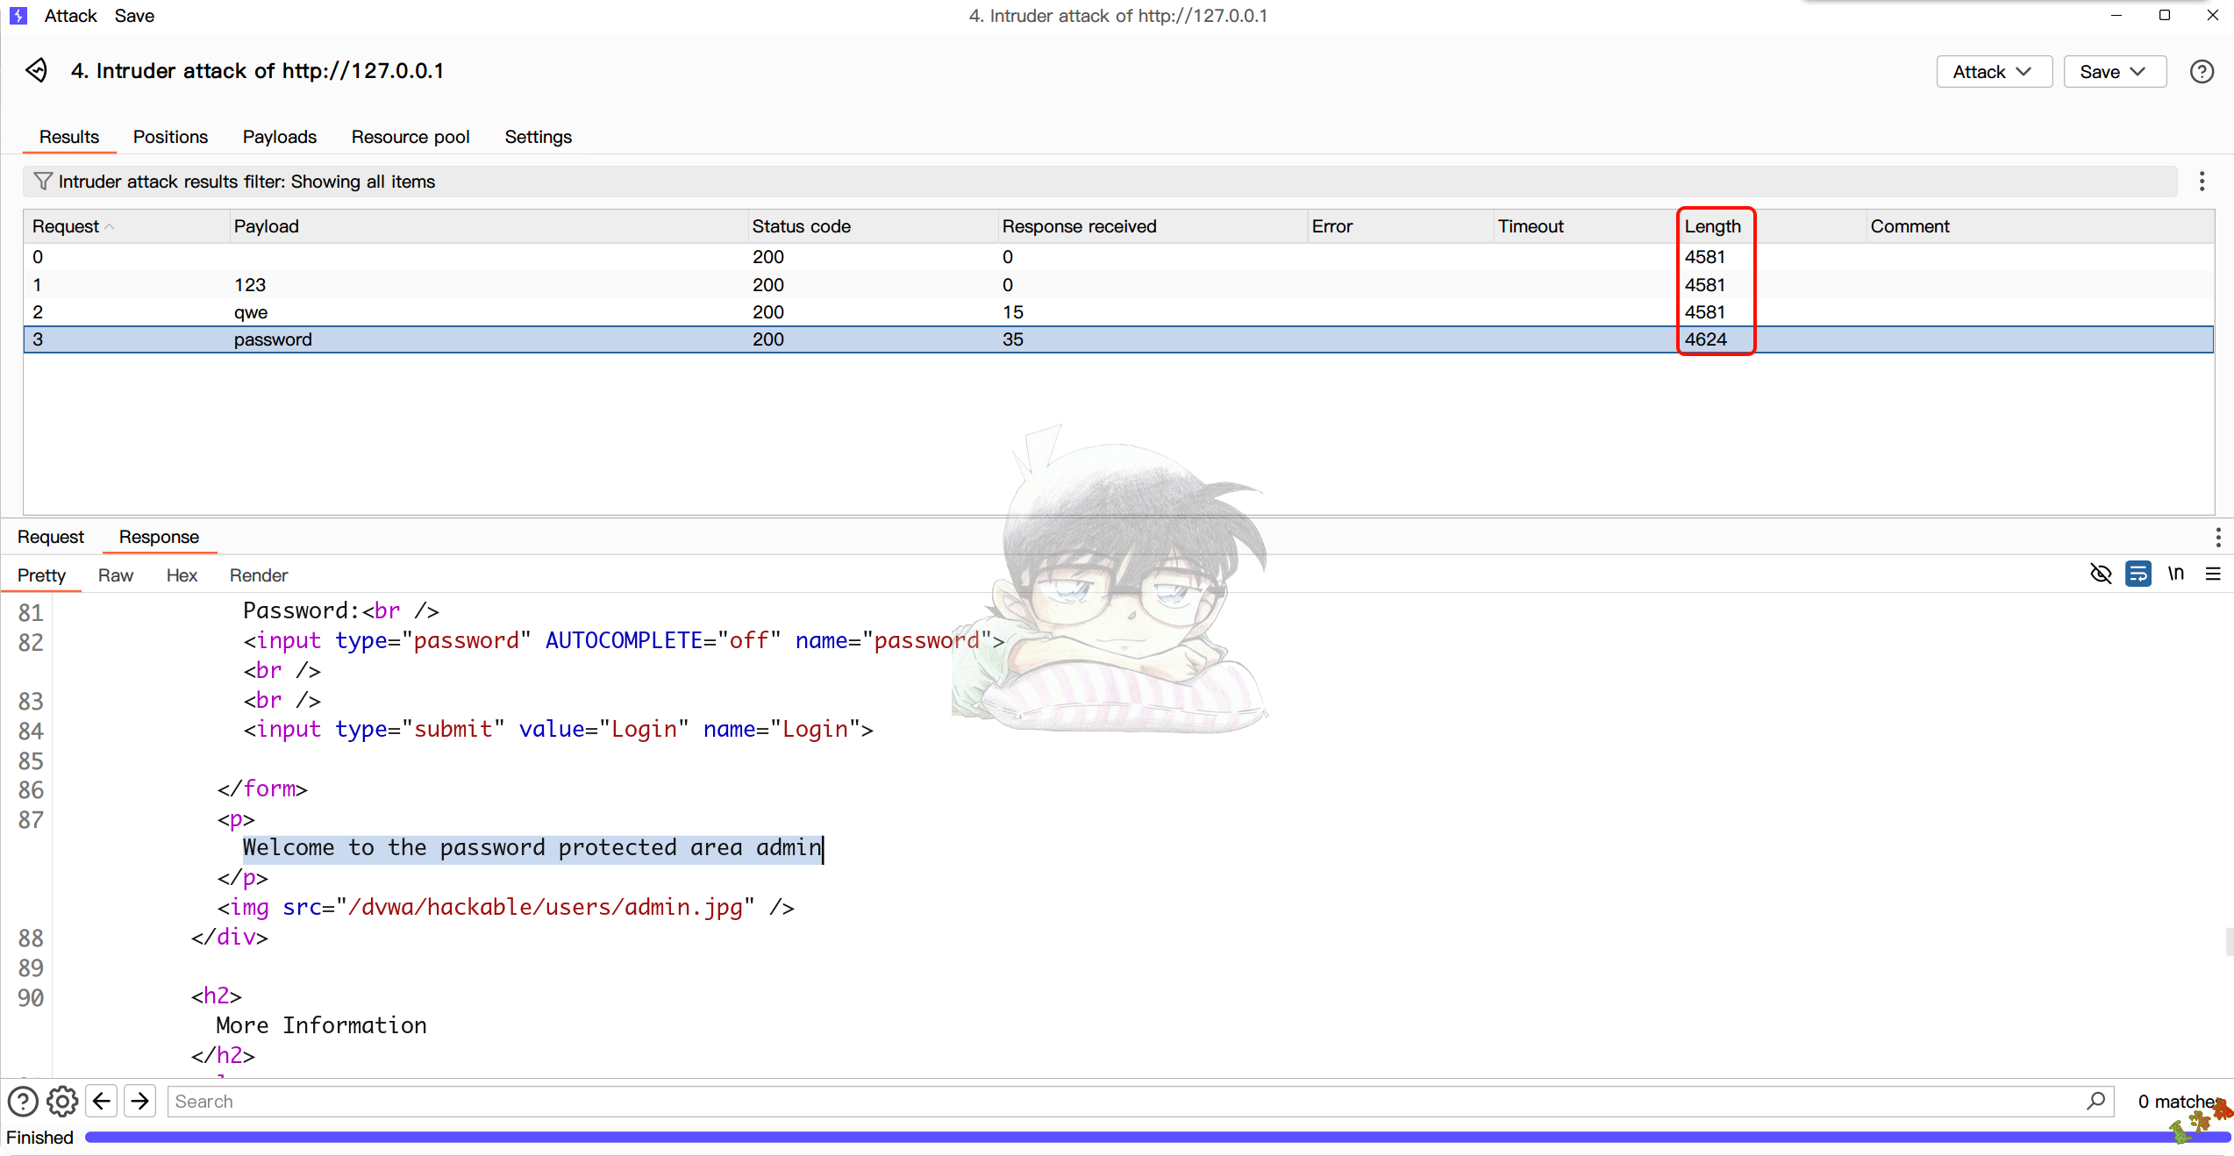Click the Burp Suite lightning logo icon
The height and width of the screenshot is (1156, 2234).
[x=18, y=16]
